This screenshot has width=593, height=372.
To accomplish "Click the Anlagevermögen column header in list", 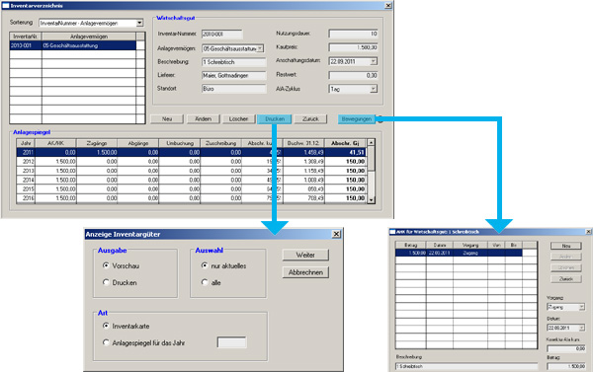I will coord(89,37).
